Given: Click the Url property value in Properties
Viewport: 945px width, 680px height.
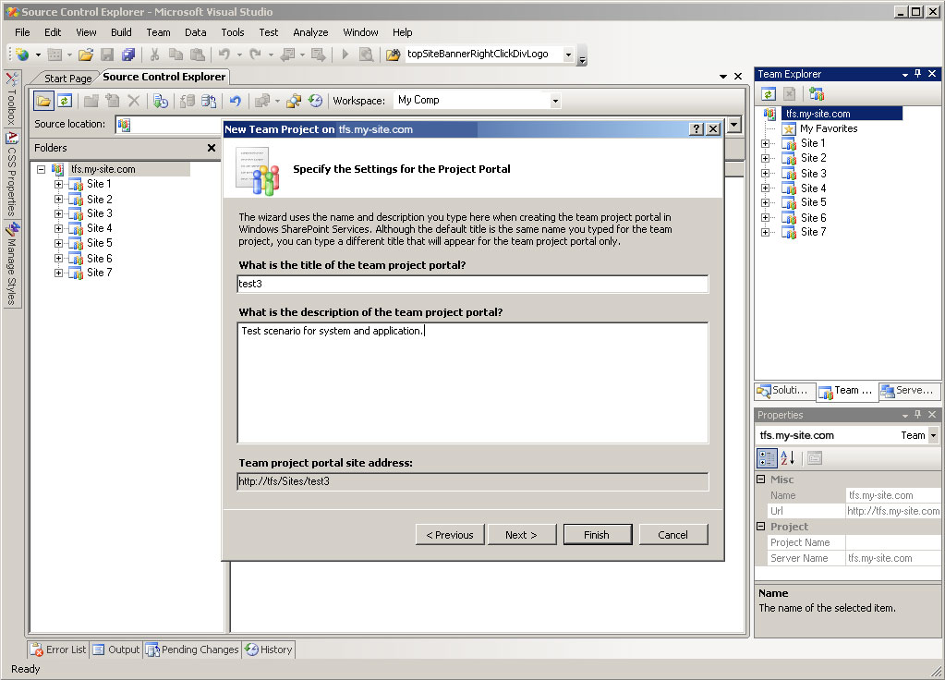Looking at the screenshot, I should coord(893,511).
